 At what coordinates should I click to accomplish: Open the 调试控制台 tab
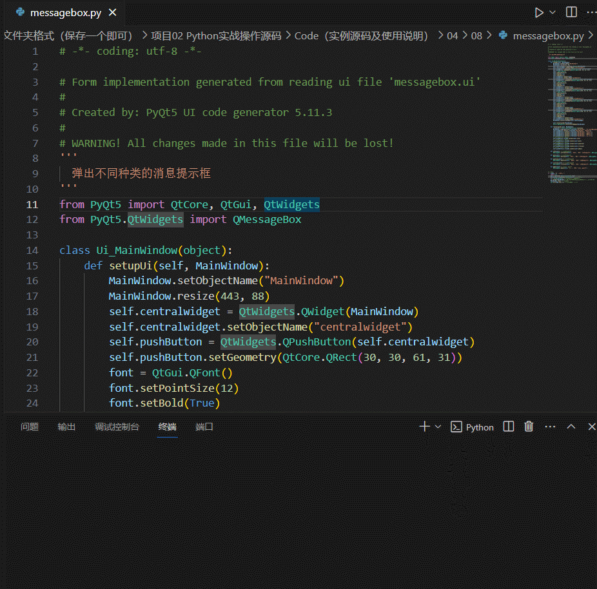(x=117, y=426)
